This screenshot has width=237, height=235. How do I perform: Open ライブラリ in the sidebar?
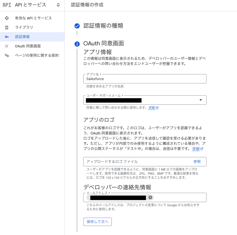tap(24, 27)
